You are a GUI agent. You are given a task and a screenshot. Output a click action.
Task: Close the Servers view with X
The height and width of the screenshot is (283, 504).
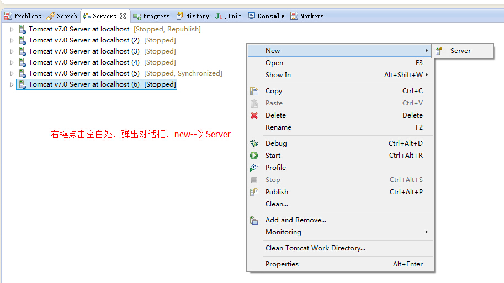point(123,16)
